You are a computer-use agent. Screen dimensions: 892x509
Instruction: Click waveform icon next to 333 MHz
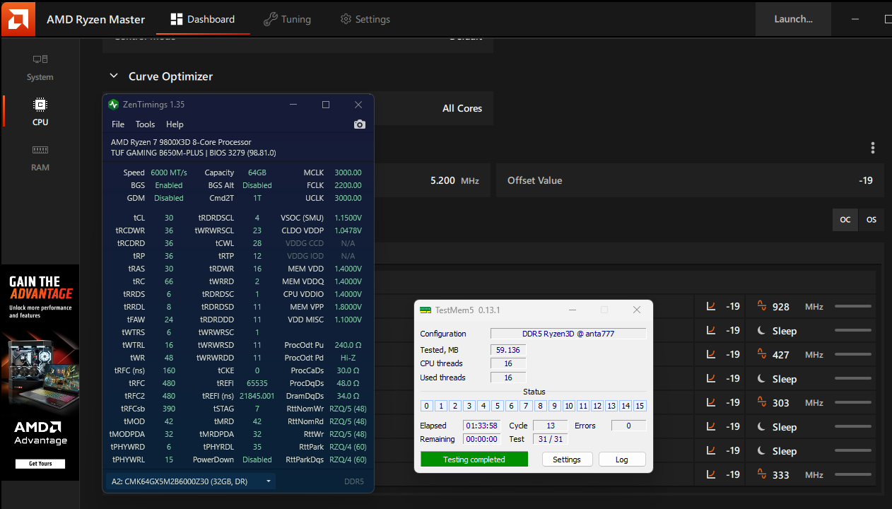[762, 474]
